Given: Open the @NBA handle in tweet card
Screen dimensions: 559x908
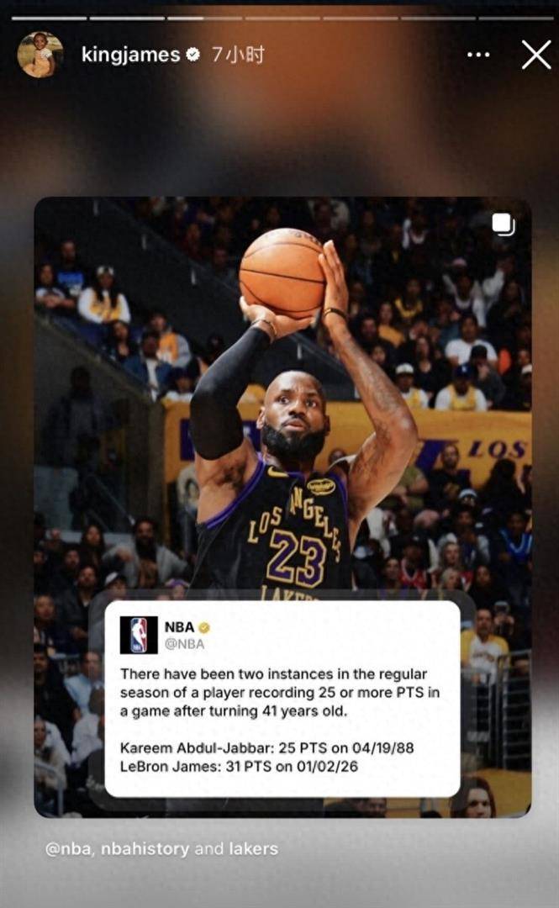Looking at the screenshot, I should (x=184, y=644).
